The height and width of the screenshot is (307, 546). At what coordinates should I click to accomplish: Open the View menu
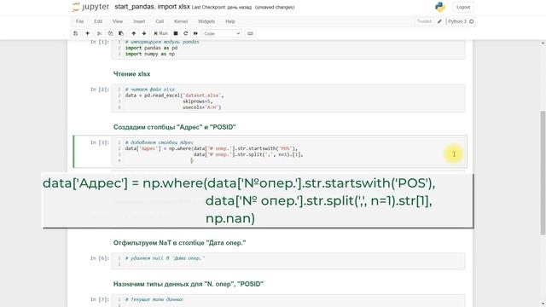[118, 21]
